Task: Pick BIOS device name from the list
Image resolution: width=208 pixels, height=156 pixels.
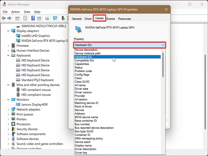Action: pos(117,117)
